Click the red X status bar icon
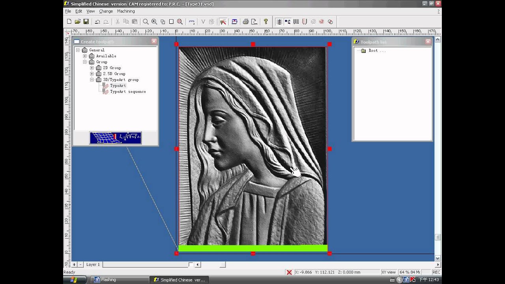Viewport: 505px width, 284px height. 289,272
